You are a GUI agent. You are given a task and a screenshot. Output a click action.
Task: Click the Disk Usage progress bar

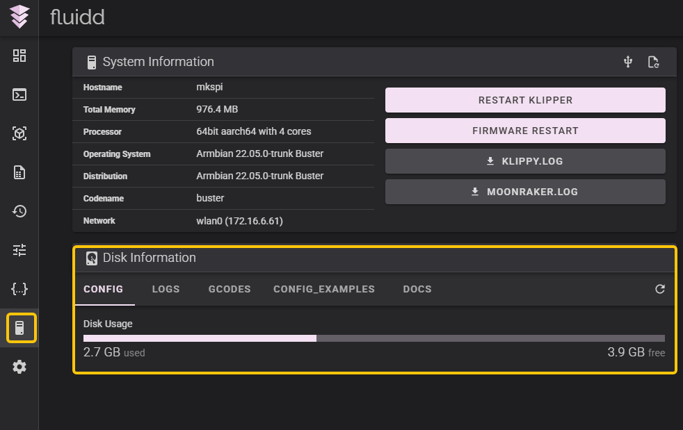tap(373, 338)
